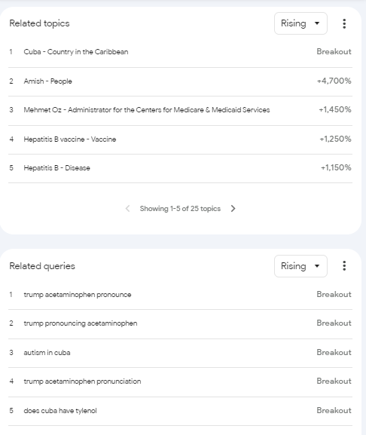Select does cuba have tylenol query
The image size is (366, 435).
(x=181, y=411)
